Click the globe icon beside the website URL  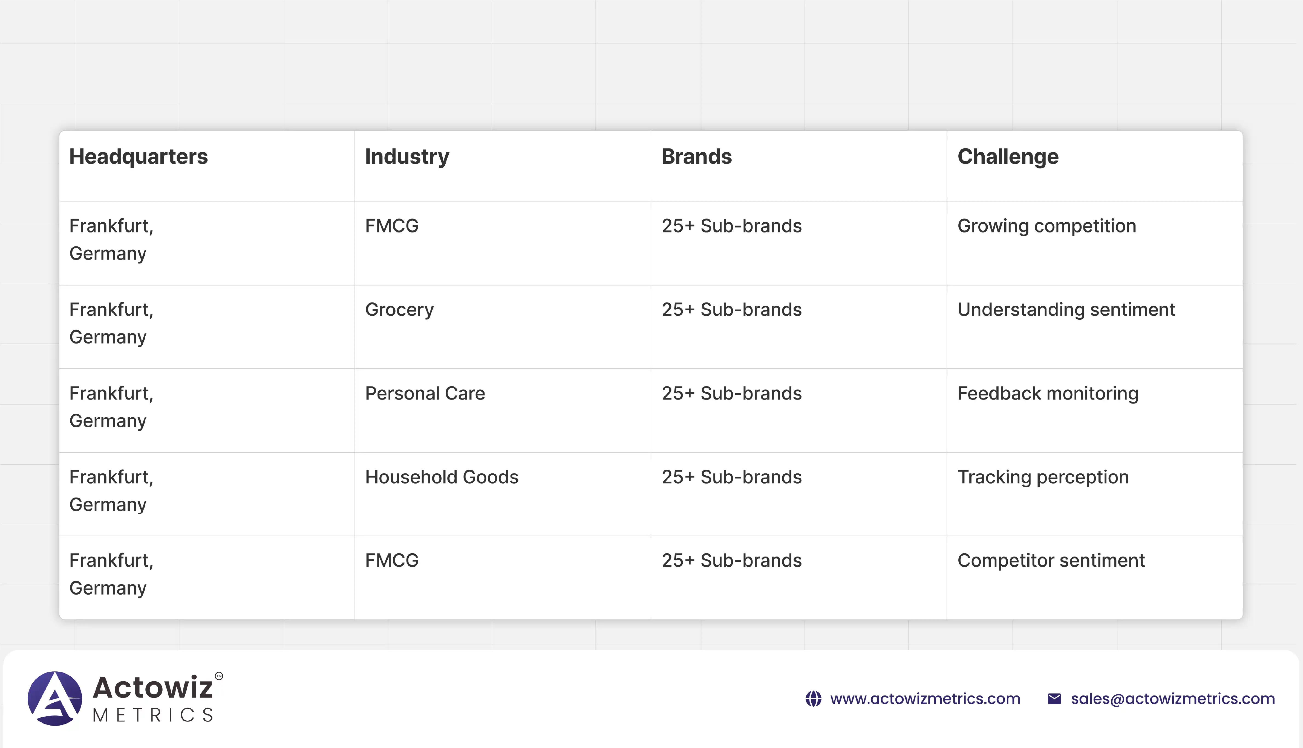coord(813,699)
